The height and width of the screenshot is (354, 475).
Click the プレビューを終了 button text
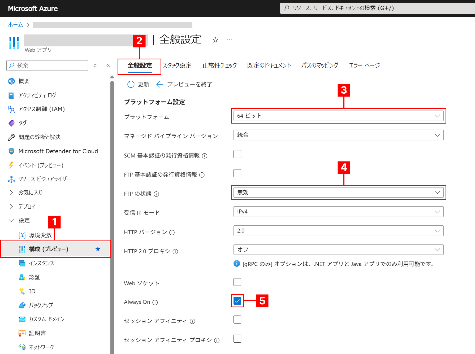click(189, 84)
